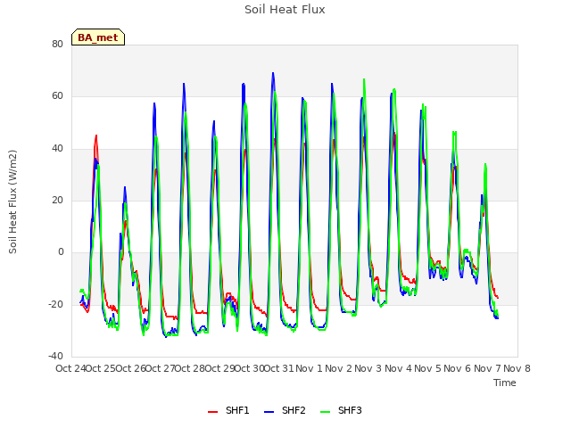571x428 pixels.
Task: Click the Nov 6 x-axis tick label
Action: (x=458, y=368)
